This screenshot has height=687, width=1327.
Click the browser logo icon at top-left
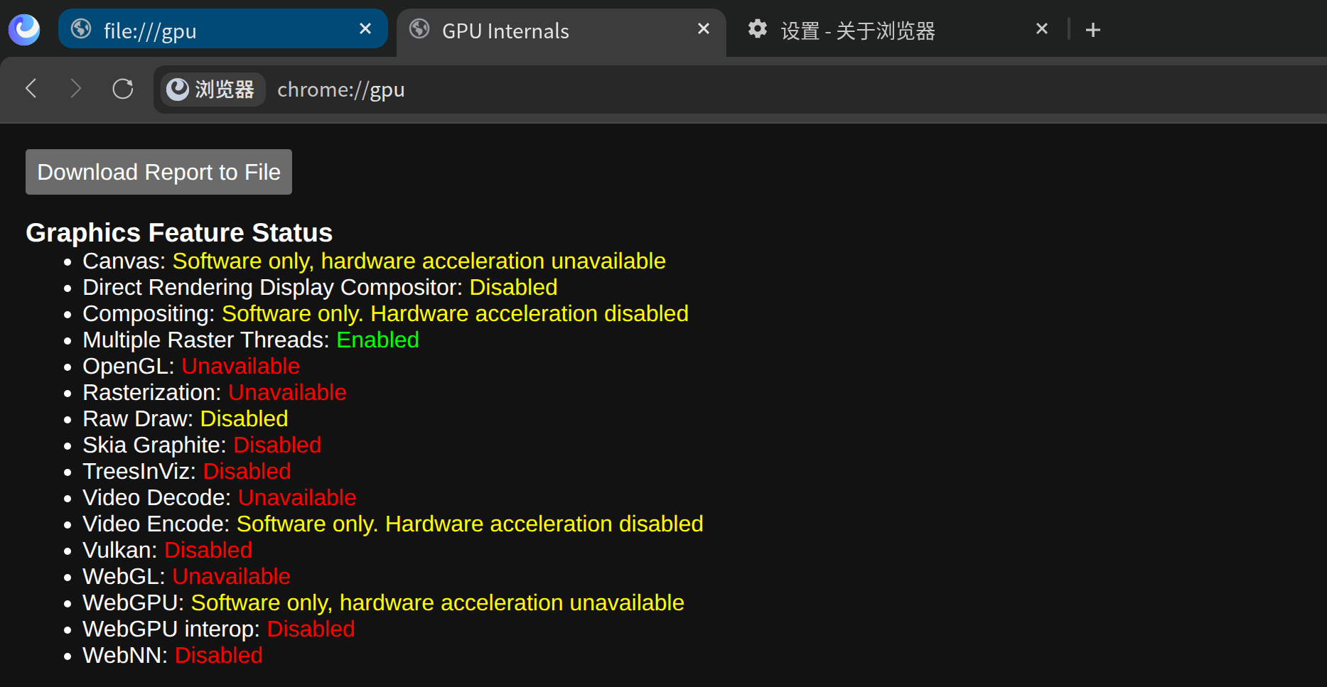(x=24, y=30)
